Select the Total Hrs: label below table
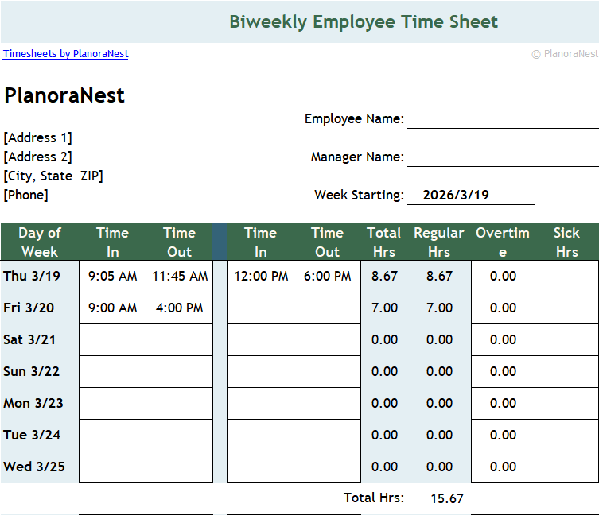This screenshot has height=515, width=599. 374,498
